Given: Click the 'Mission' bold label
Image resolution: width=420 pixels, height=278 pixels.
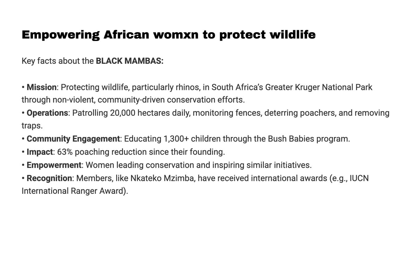Looking at the screenshot, I should coord(42,87).
